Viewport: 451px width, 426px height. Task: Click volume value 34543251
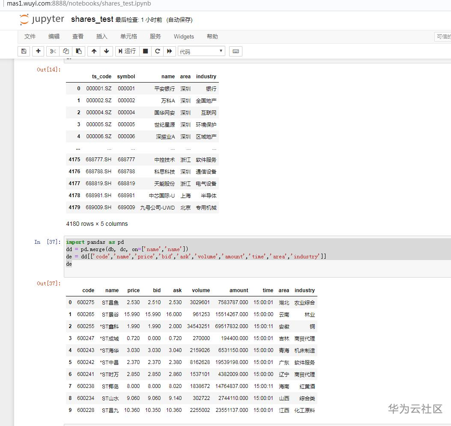click(198, 326)
